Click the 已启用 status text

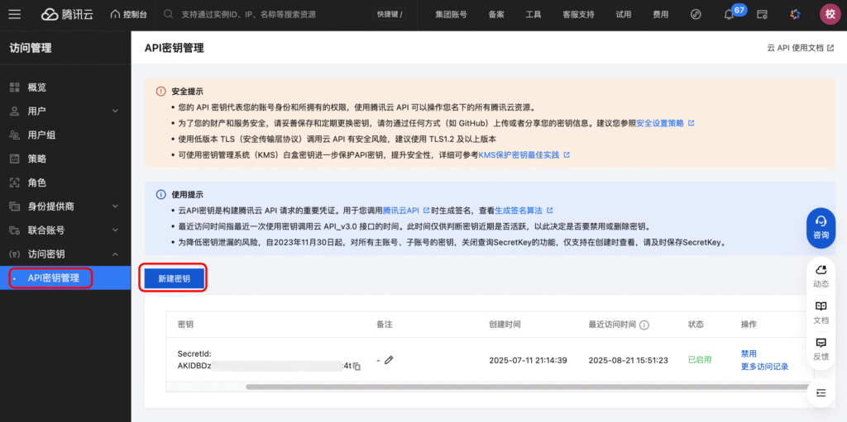point(700,360)
